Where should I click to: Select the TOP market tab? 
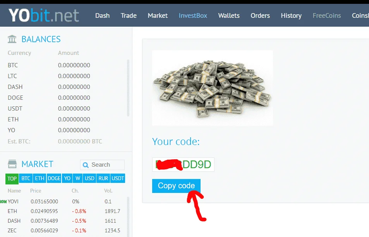coord(12,179)
